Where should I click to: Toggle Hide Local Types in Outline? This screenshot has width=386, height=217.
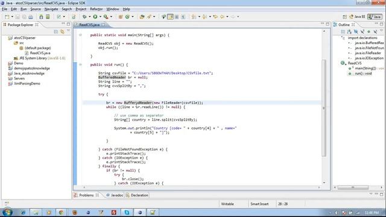[375, 32]
